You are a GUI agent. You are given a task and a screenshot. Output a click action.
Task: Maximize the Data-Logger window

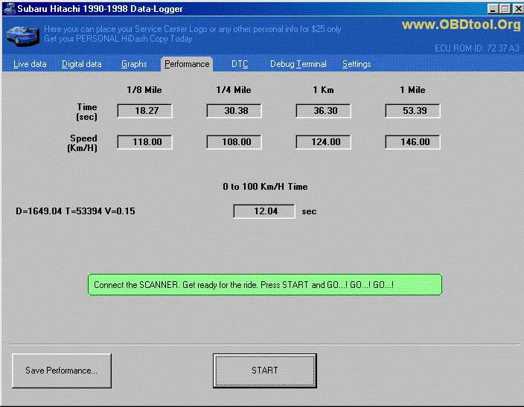tap(505, 9)
